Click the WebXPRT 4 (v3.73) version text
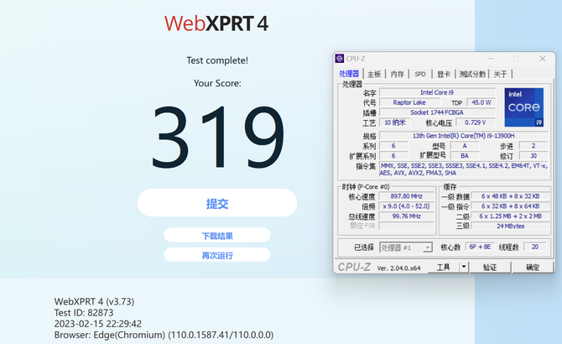The image size is (562, 344). (94, 302)
